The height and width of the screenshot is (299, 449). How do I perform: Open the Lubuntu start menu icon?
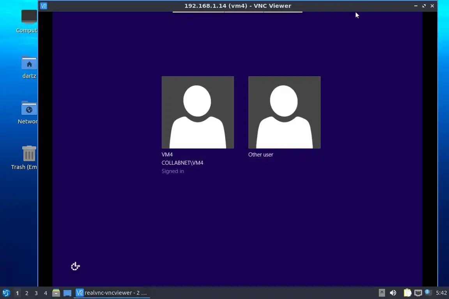click(x=6, y=293)
